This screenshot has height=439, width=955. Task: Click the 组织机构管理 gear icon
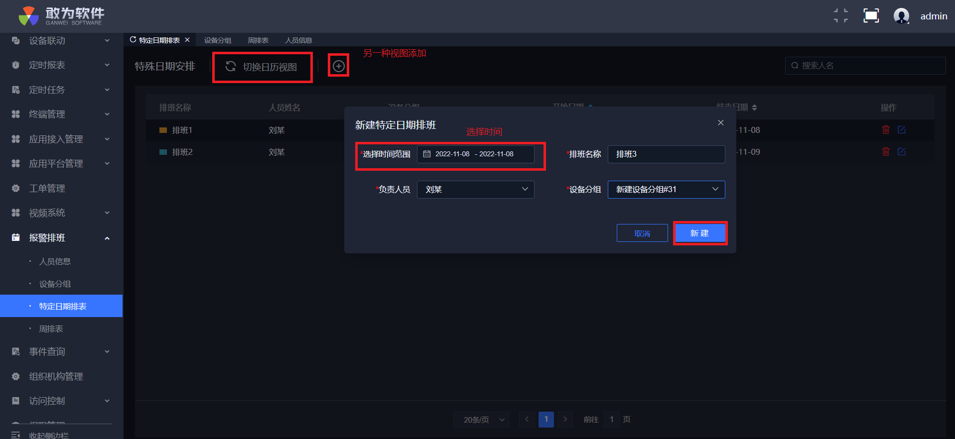[x=16, y=377]
